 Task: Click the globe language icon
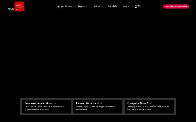pos(136,7)
